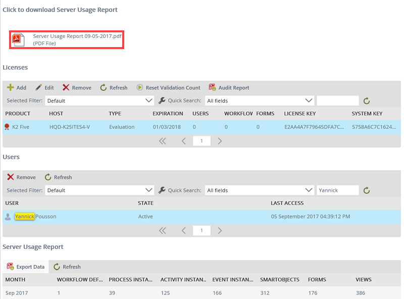
Task: Go to previous page in Users pager
Action: point(184,231)
